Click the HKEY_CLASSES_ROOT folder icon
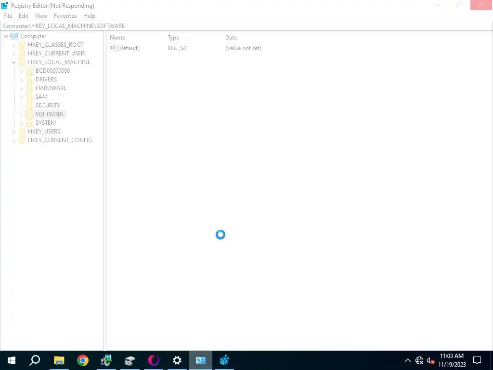Viewport: 493px width, 370px height. click(x=22, y=45)
